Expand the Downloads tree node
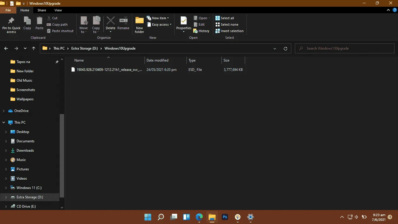 pos(6,150)
